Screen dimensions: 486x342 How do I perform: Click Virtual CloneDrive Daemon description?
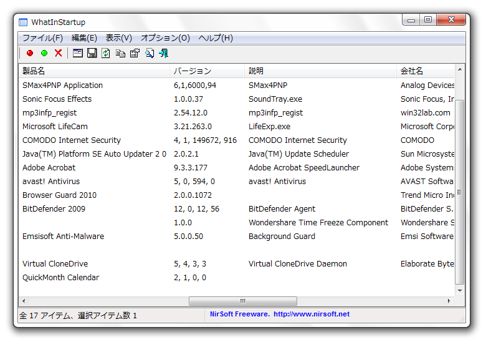(298, 264)
